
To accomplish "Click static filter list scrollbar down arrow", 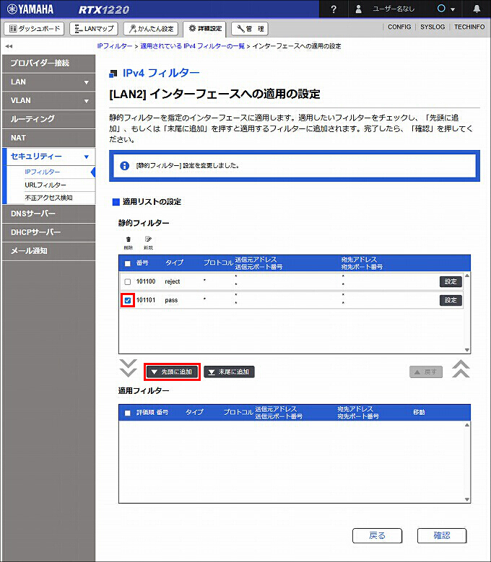I will (467, 350).
